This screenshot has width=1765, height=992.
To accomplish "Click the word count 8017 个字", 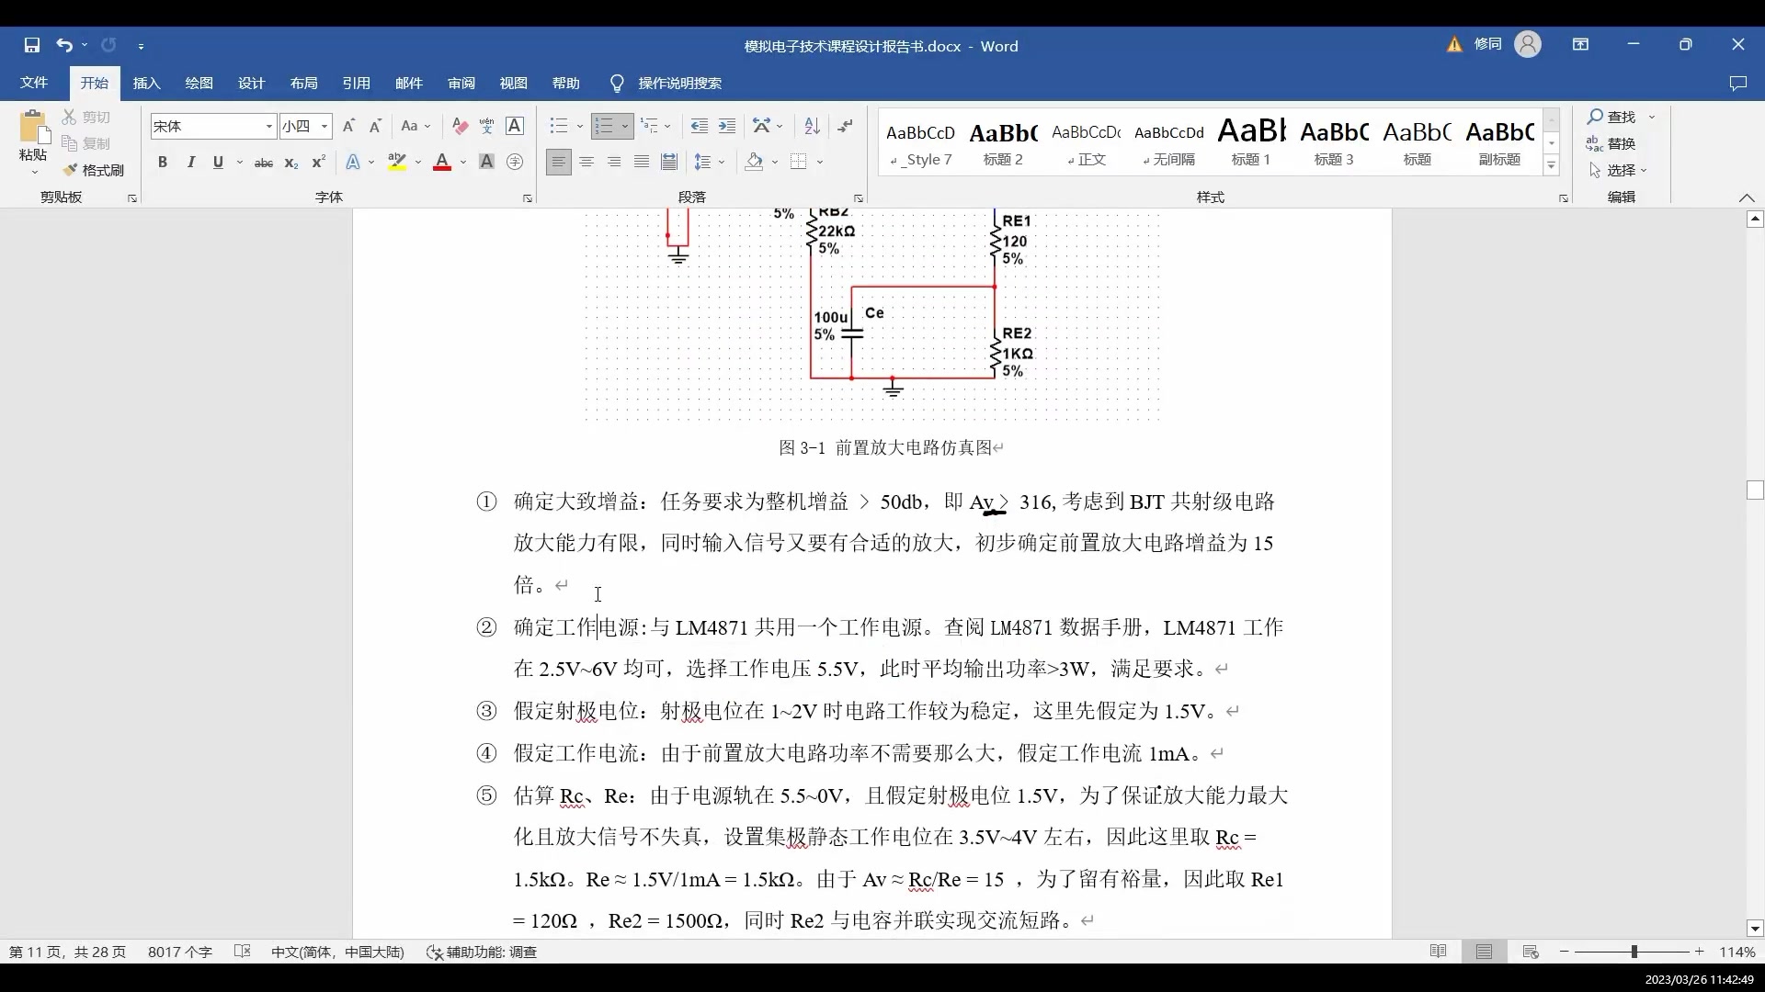I will (179, 953).
